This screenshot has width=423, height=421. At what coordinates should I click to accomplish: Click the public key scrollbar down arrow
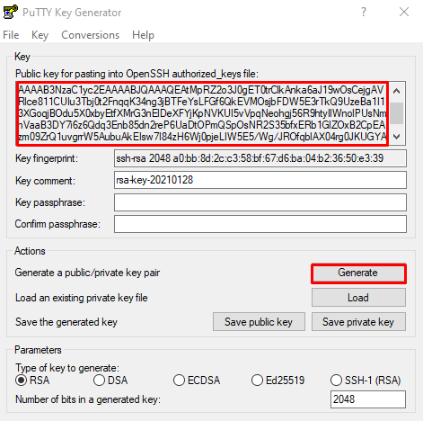coord(397,137)
